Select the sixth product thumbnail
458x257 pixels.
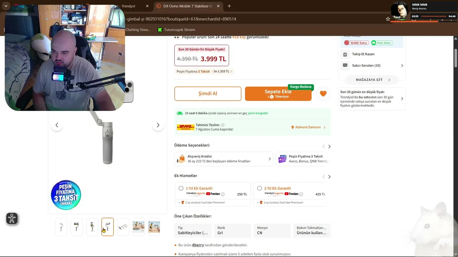(x=138, y=227)
